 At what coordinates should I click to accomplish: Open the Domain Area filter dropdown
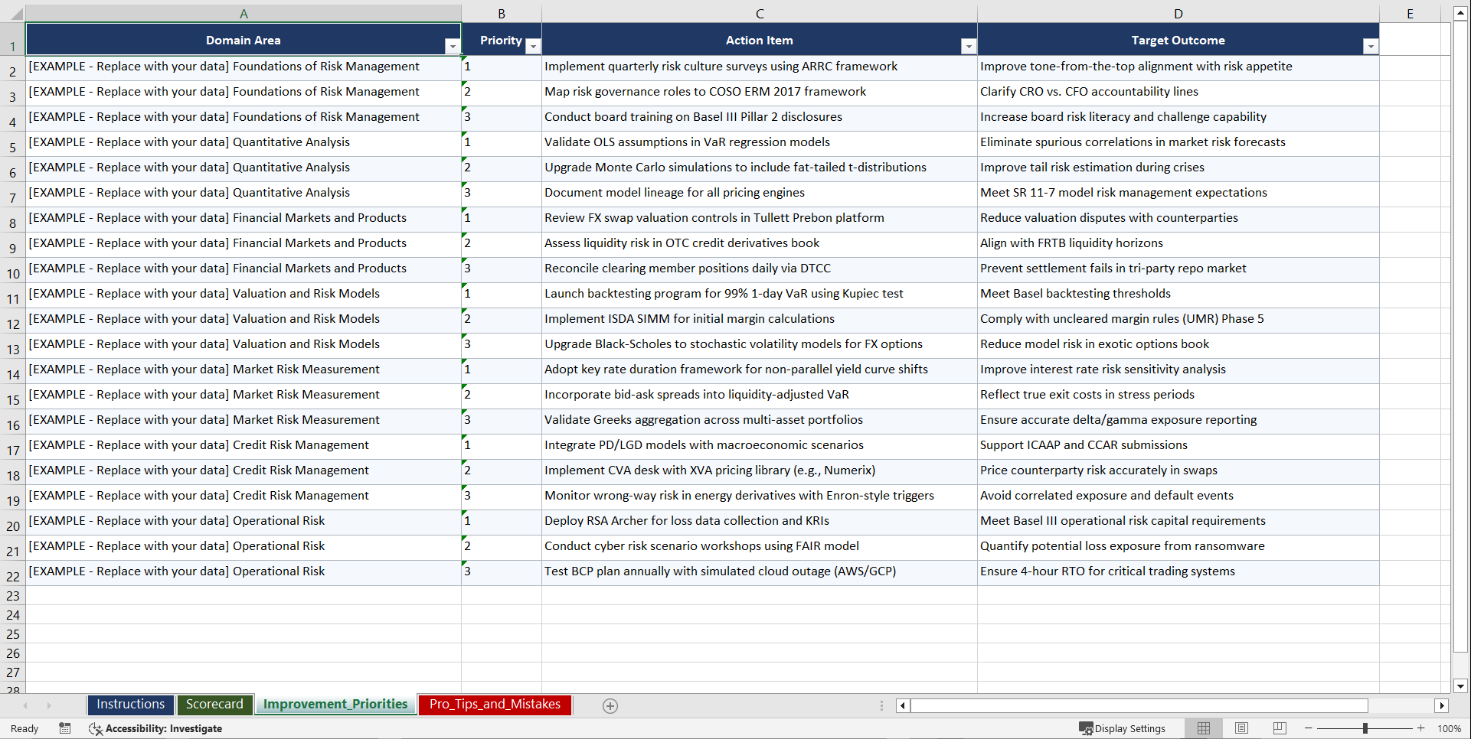pyautogui.click(x=453, y=47)
